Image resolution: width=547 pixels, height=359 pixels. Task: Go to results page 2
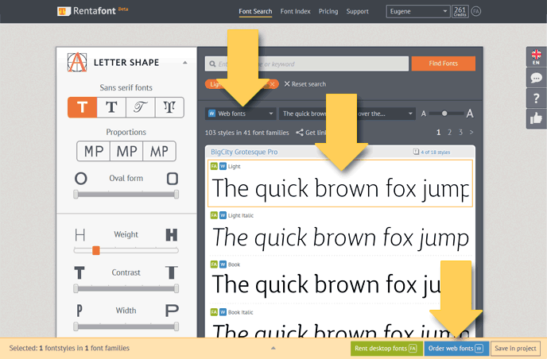(450, 133)
